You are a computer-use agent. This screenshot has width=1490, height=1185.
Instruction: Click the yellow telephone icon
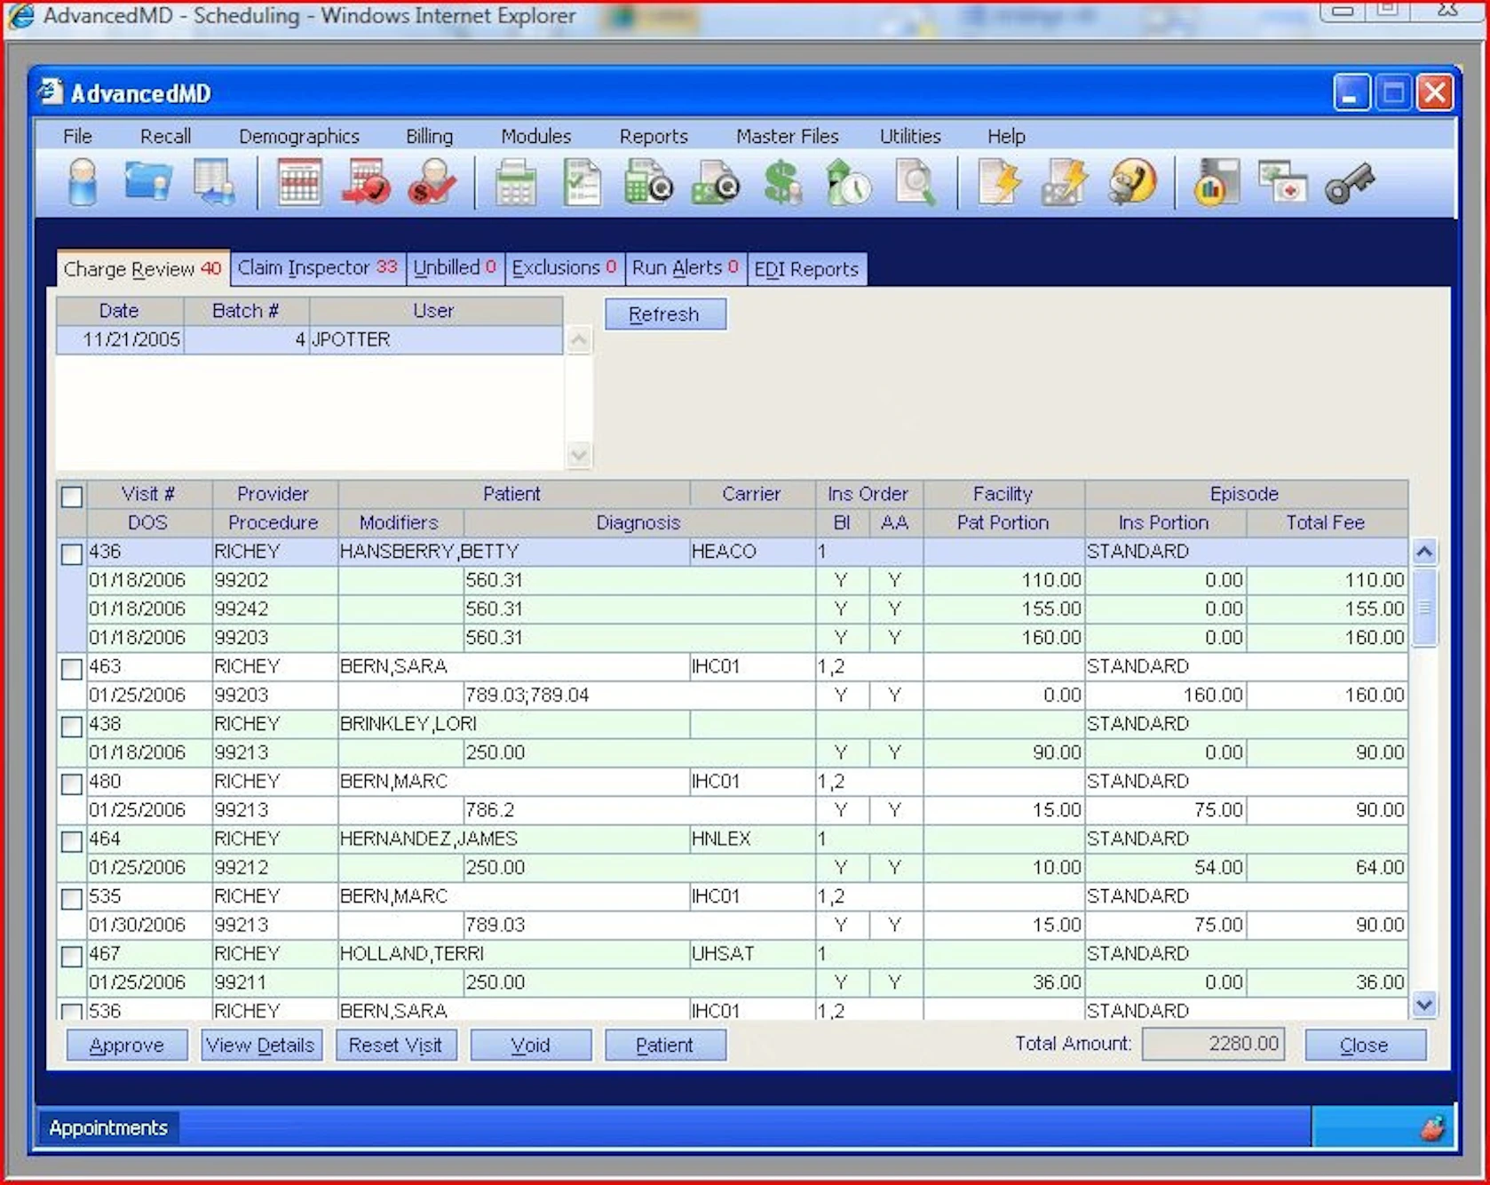coord(1132,182)
